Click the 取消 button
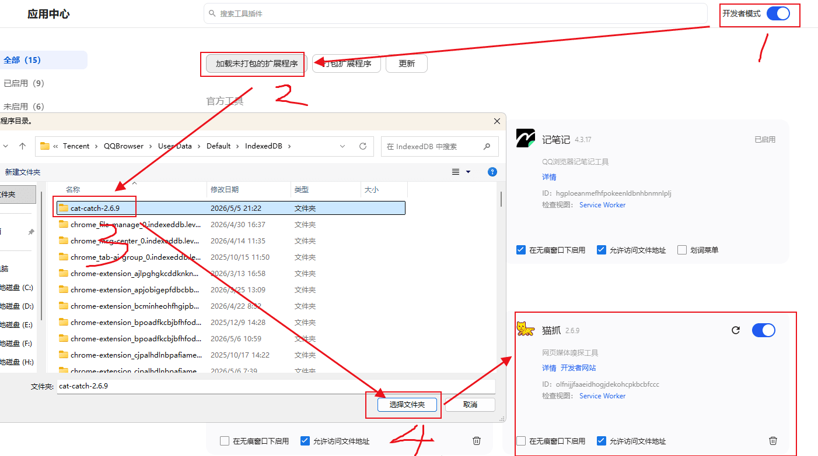This screenshot has width=818, height=456. pyautogui.click(x=470, y=405)
